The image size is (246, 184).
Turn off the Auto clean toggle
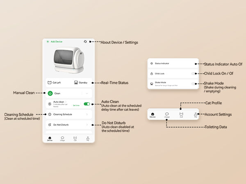(87, 104)
